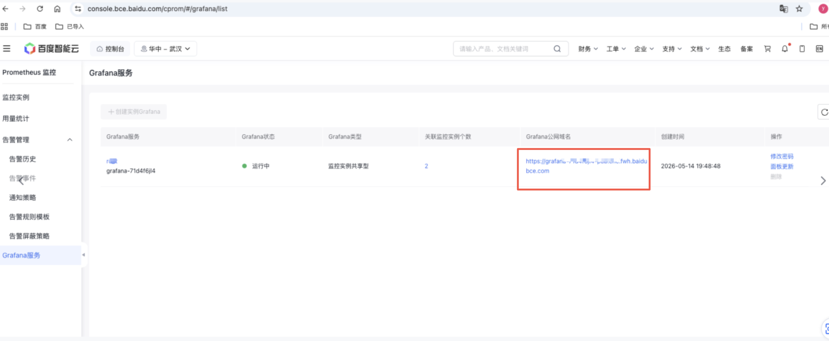829x341 pixels.
Task: View site information icon in address bar
Action: (78, 9)
